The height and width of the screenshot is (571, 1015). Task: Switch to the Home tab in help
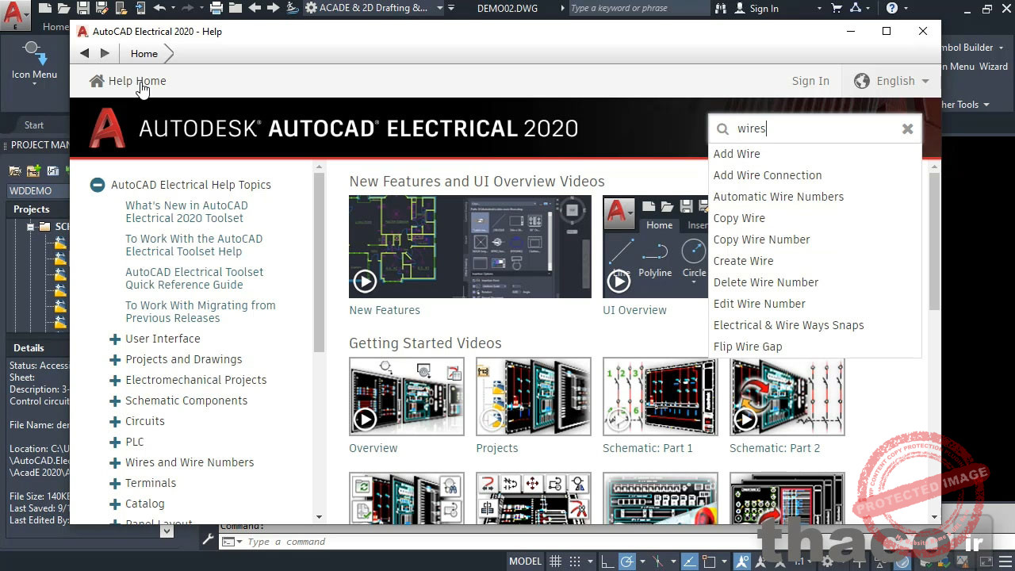(x=144, y=53)
